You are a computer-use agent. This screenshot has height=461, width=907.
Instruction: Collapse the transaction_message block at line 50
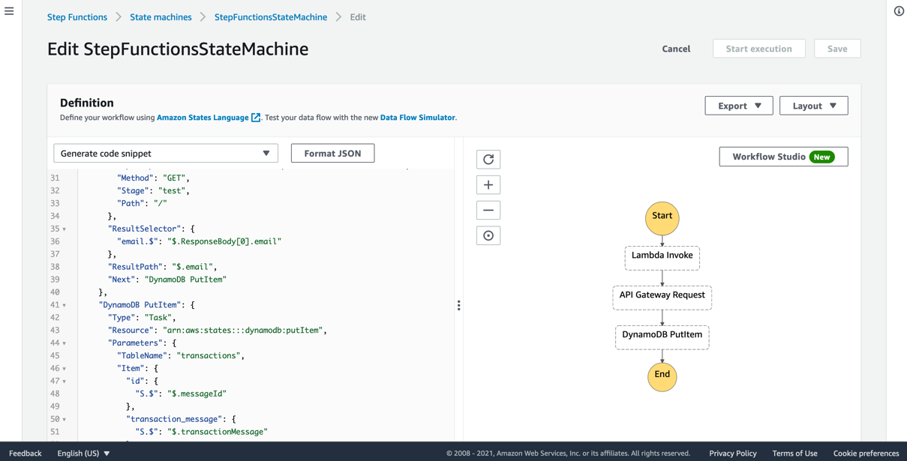point(65,420)
